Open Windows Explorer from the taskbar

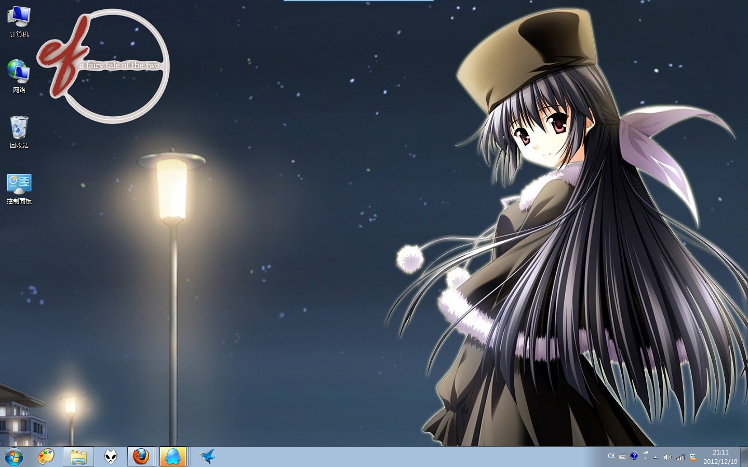[78, 457]
